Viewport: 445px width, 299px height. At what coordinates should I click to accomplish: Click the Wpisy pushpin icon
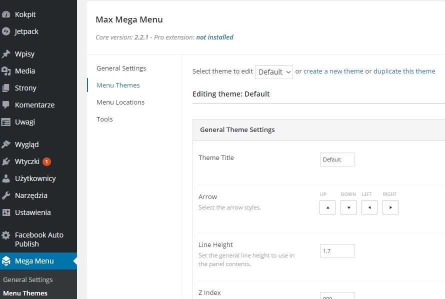[x=6, y=54]
